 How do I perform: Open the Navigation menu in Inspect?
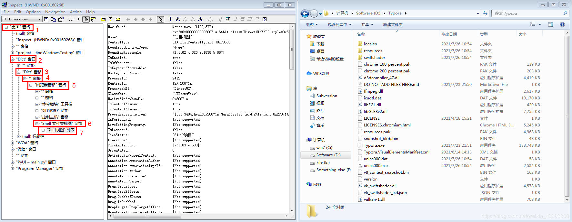coord(55,12)
